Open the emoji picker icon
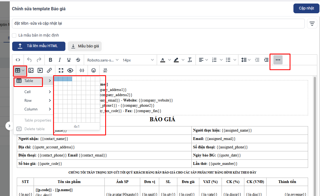The width and height of the screenshot is (320, 196). pos(94,70)
